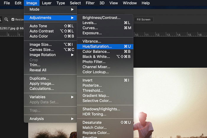Toggle the Resize checkbox in options bar
This screenshot has height=138, width=207.
tap(13, 20)
